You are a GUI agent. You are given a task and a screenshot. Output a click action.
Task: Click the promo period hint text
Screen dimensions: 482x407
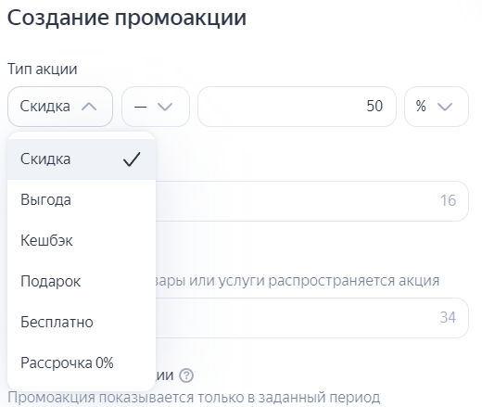point(194,398)
